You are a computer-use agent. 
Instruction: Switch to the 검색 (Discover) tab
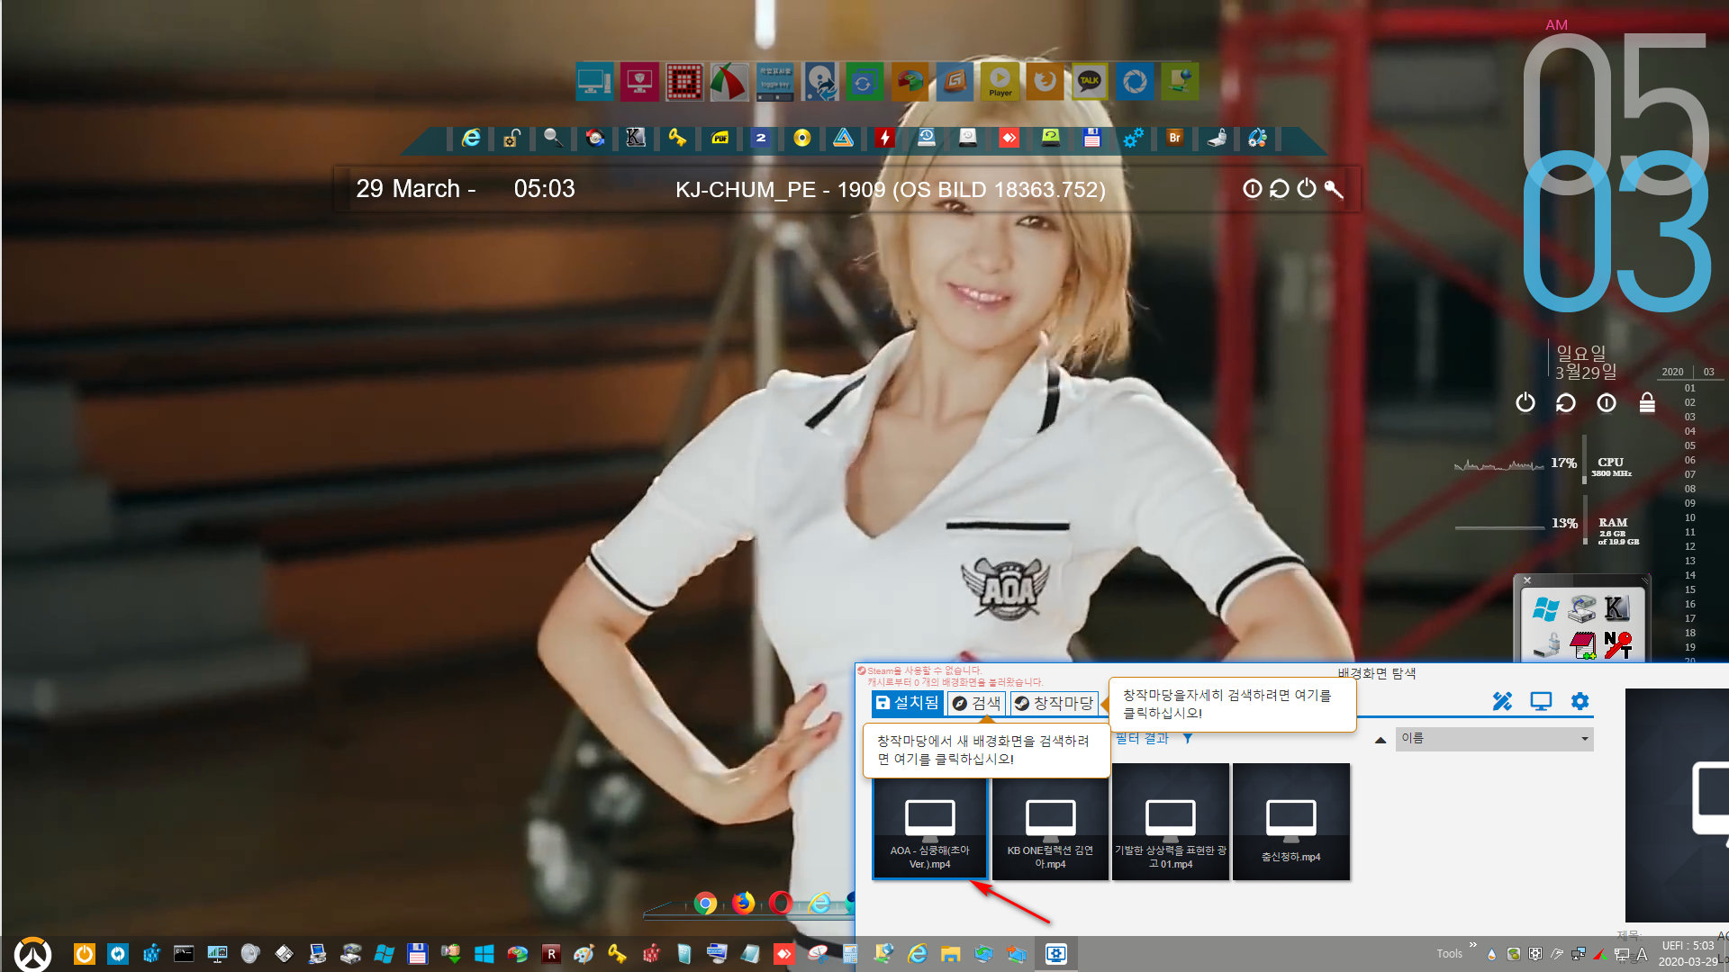click(976, 703)
